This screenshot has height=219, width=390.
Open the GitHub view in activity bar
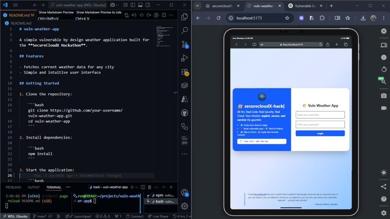point(184,113)
